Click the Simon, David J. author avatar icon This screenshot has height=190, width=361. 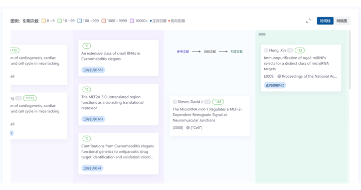pos(175,102)
